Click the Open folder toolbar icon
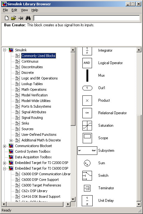The image size is (143, 214). [x=14, y=18]
